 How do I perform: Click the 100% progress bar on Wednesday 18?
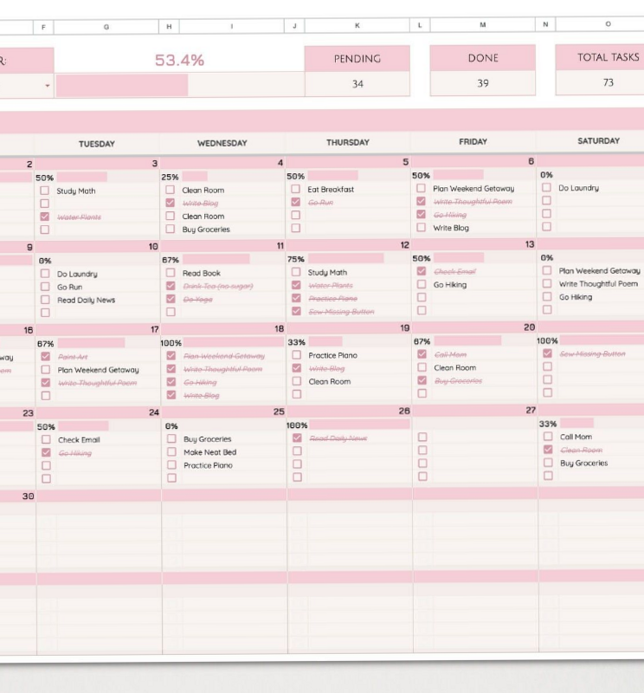click(x=233, y=342)
